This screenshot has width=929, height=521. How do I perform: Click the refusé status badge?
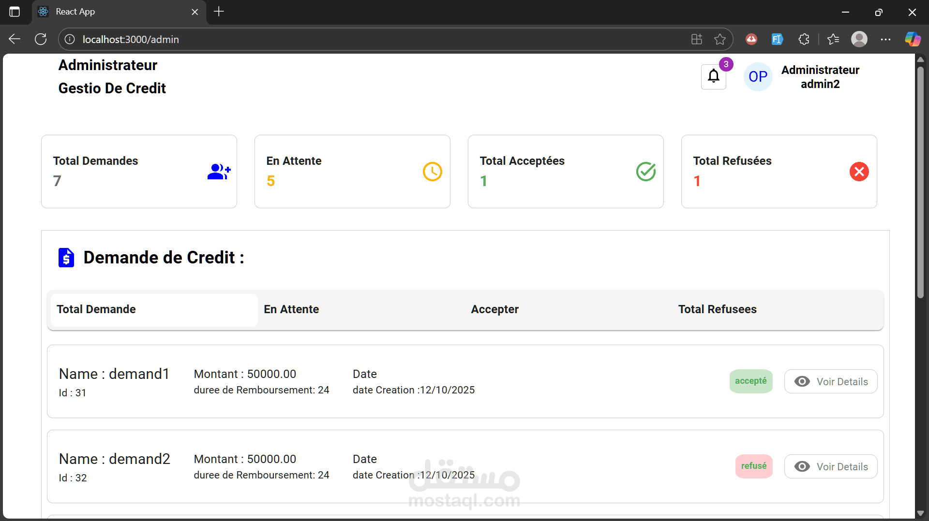tap(754, 466)
